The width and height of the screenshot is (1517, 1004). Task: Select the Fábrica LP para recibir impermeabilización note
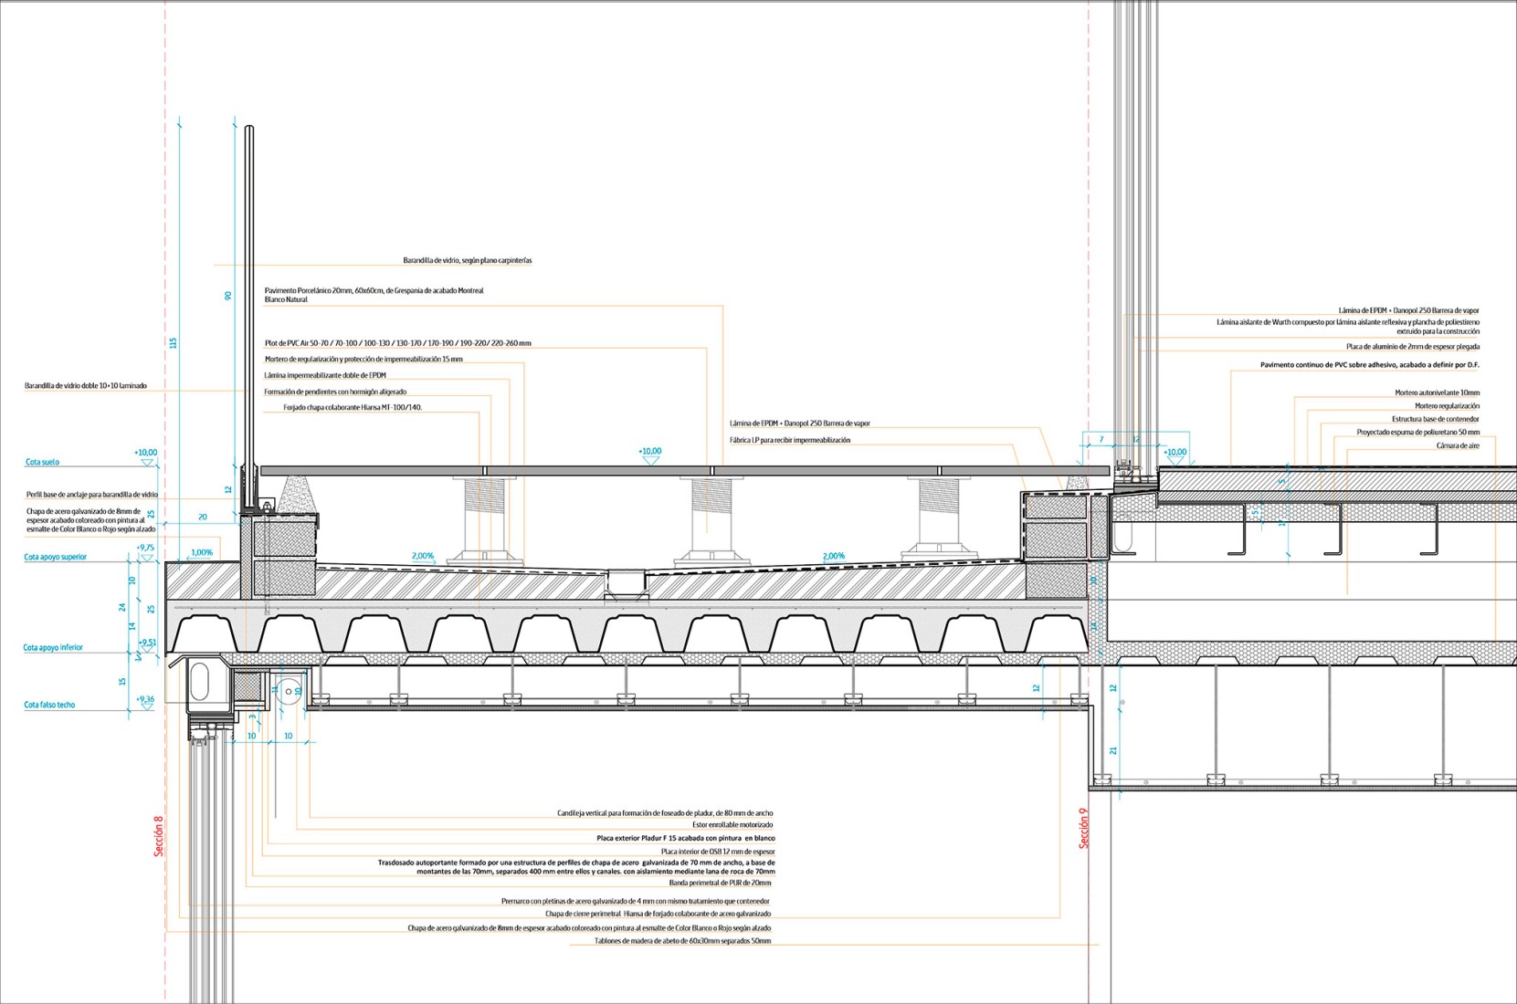pyautogui.click(x=789, y=441)
